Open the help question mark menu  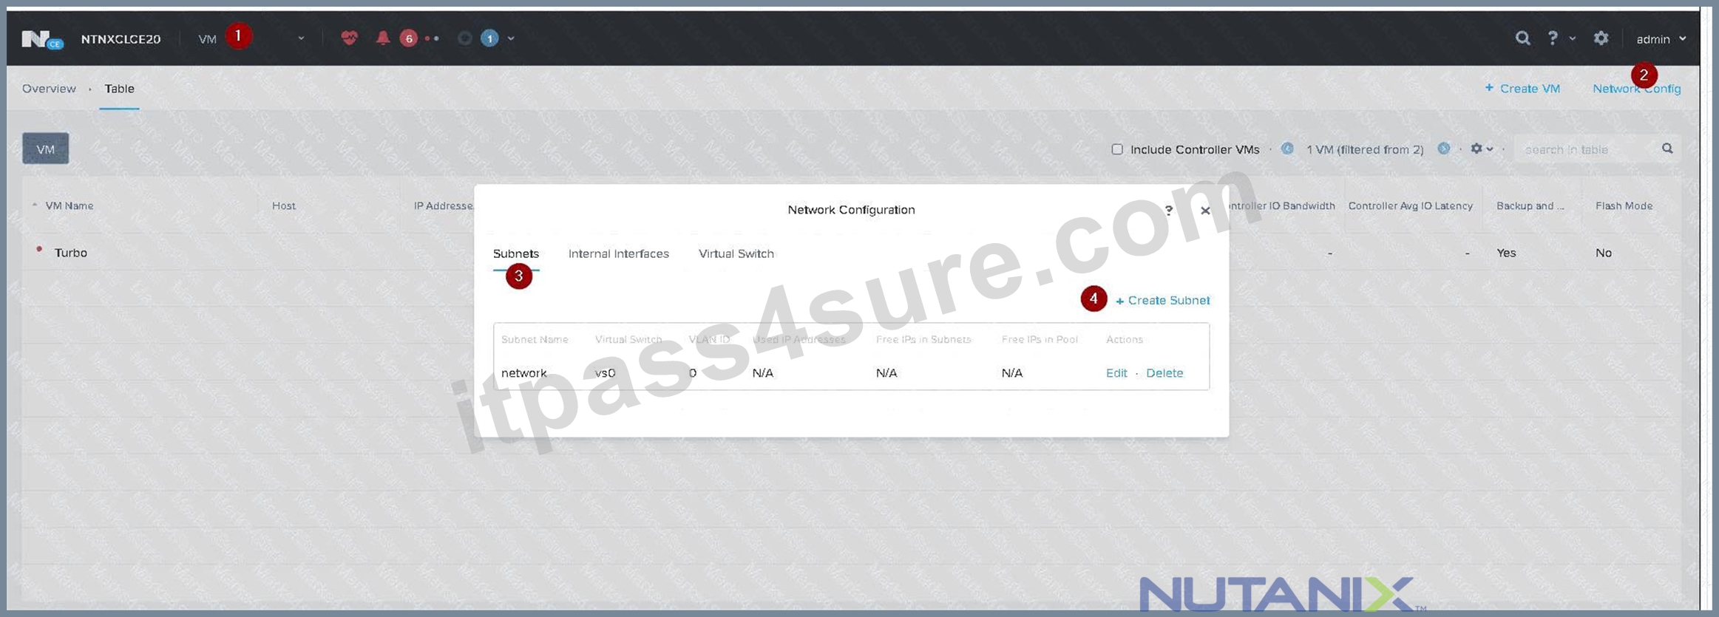coord(1553,38)
